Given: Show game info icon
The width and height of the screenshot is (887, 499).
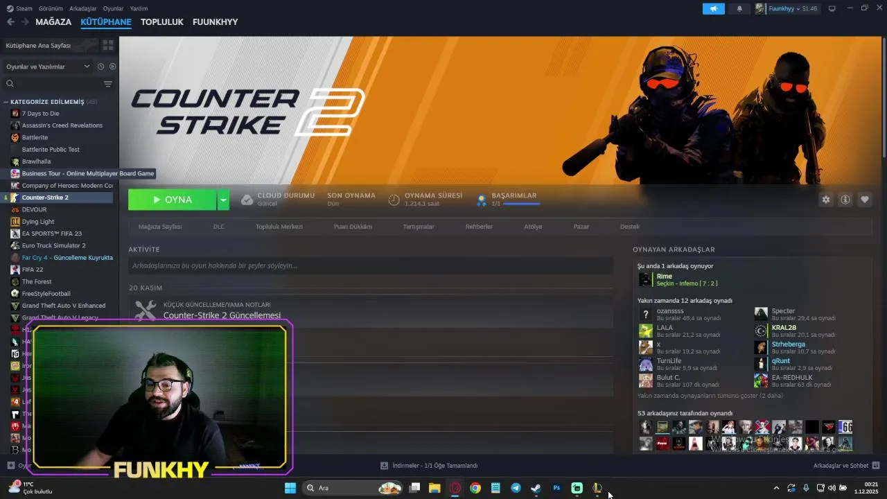Looking at the screenshot, I should coord(845,200).
